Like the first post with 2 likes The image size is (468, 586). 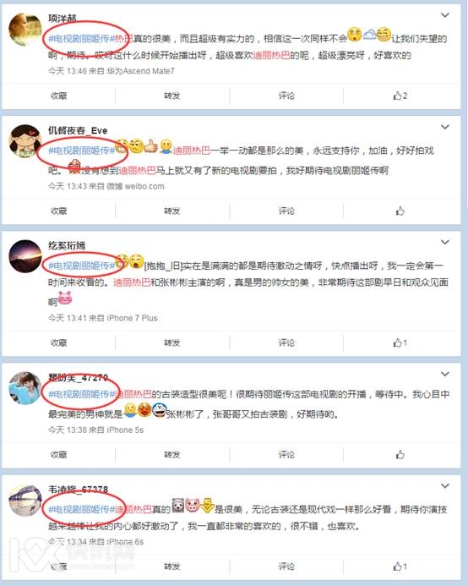(400, 96)
